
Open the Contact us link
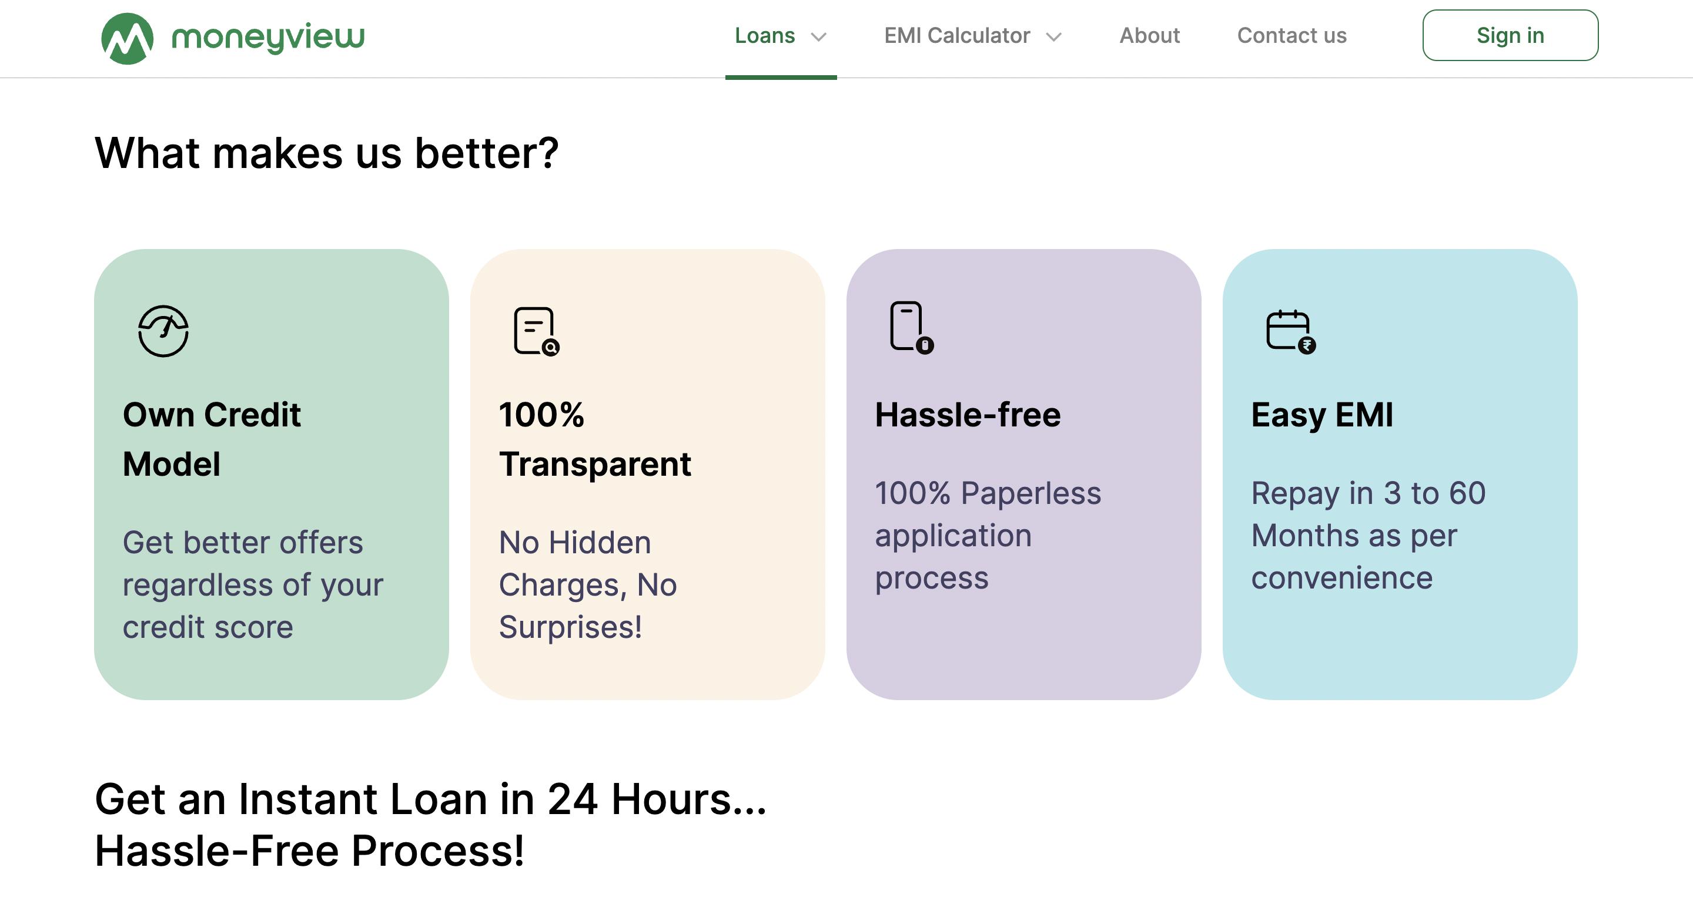[x=1292, y=35]
